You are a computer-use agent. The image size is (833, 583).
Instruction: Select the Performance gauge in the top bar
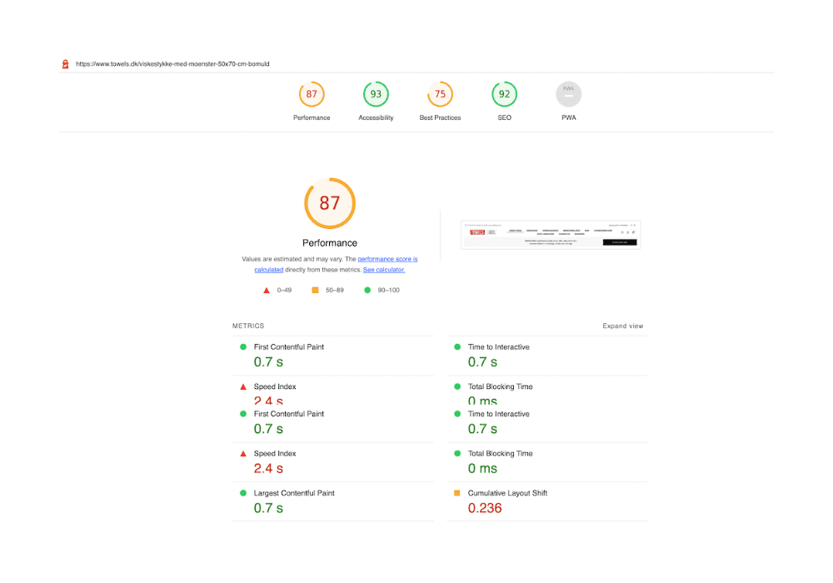point(312,94)
